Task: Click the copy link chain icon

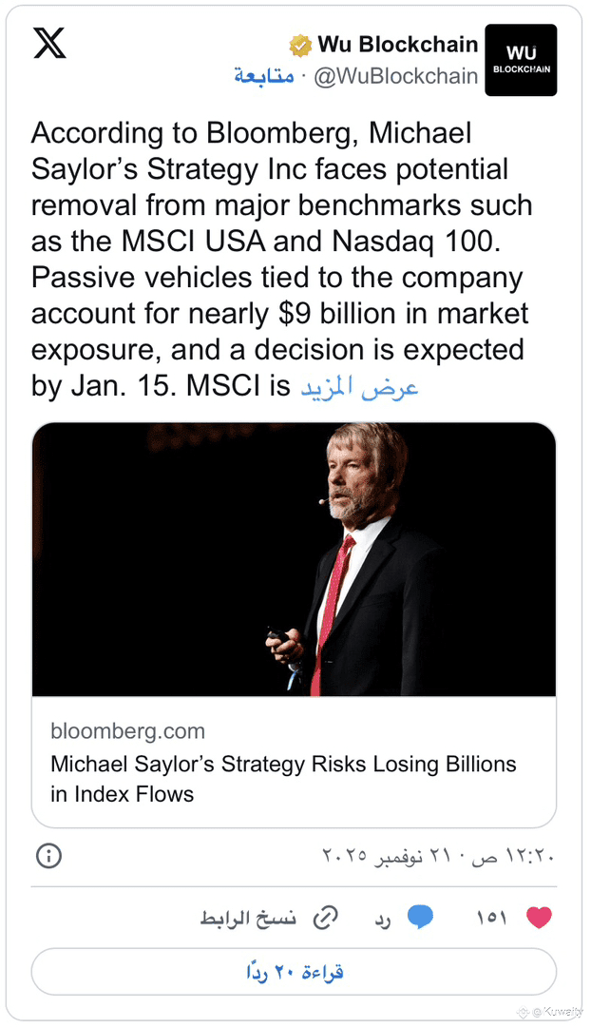Action: (x=326, y=918)
